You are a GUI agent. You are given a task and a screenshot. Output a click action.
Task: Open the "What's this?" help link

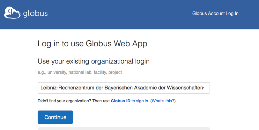pos(163,101)
